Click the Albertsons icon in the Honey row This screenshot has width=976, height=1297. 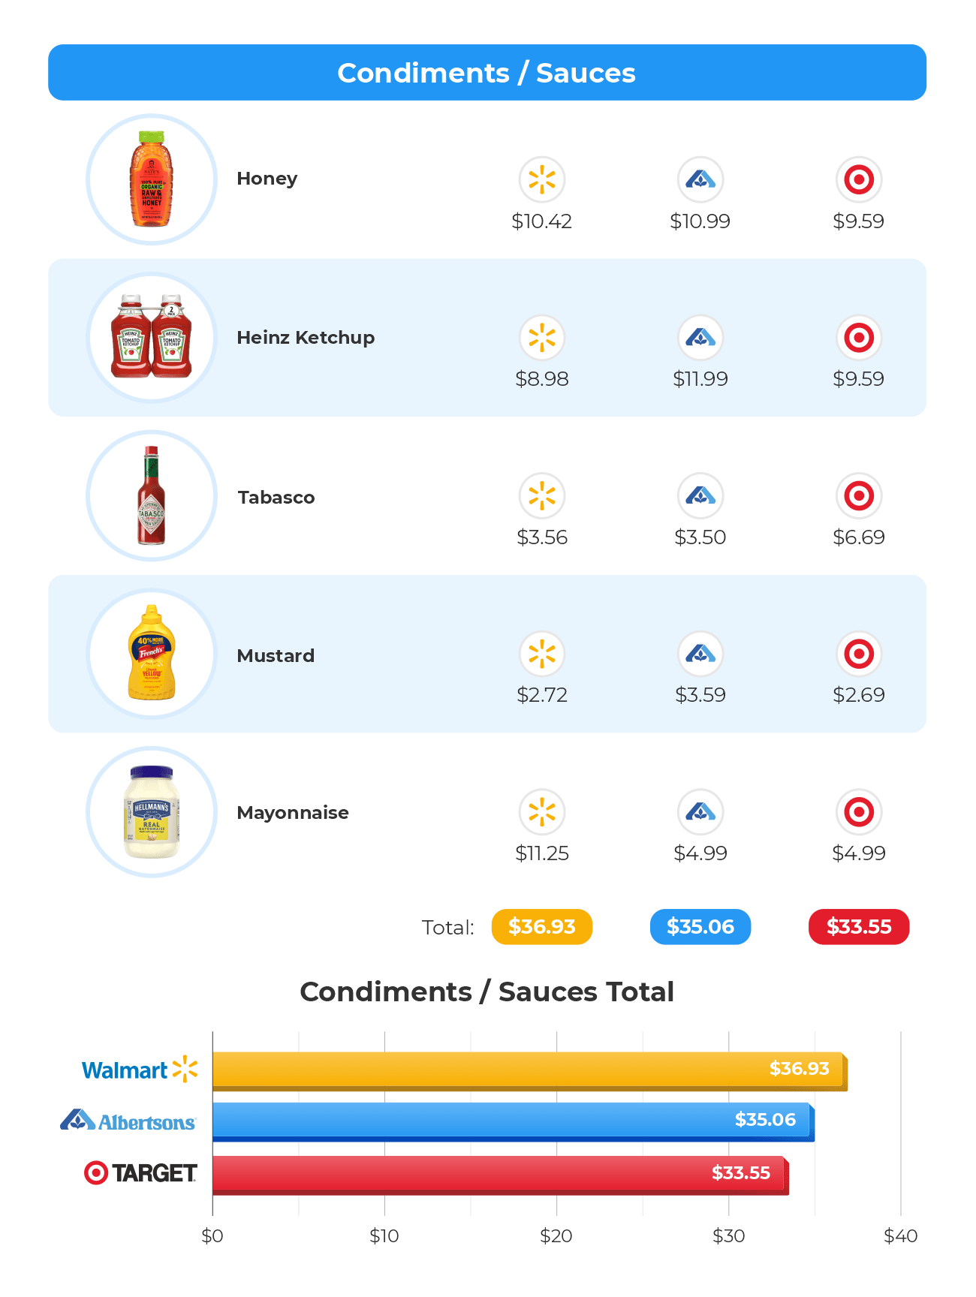700,180
